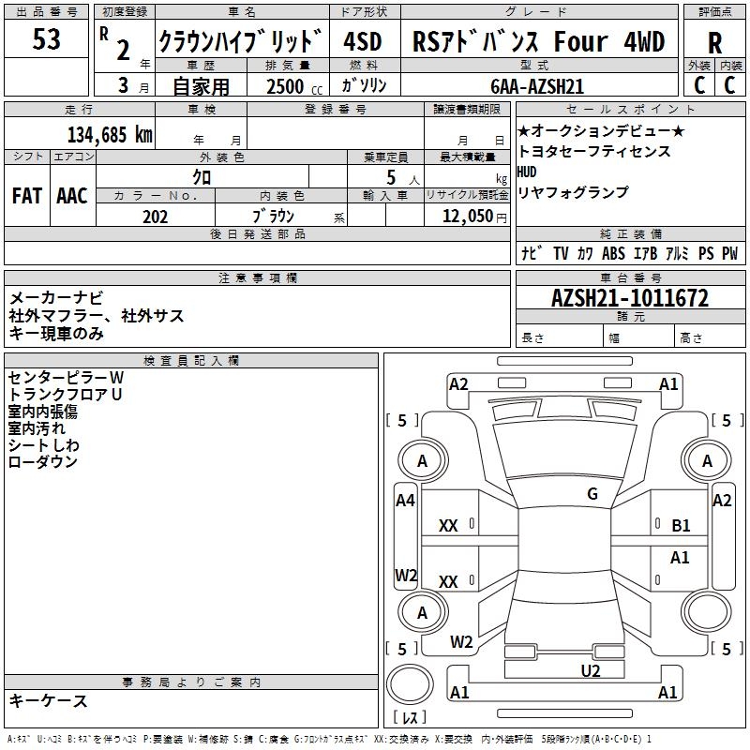Select the mileage 134,685 km
Viewport: 750px width, 750px height.
pos(110,135)
